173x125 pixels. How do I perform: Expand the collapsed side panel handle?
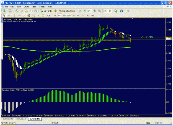coord(1,20)
